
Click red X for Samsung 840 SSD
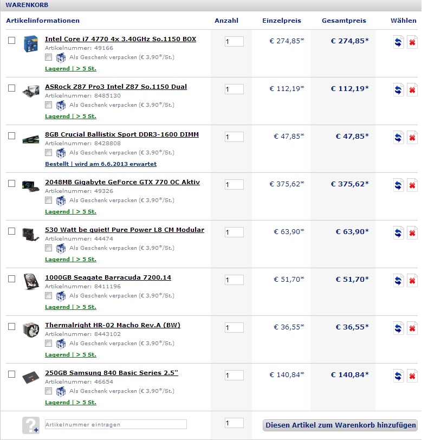pos(412,376)
